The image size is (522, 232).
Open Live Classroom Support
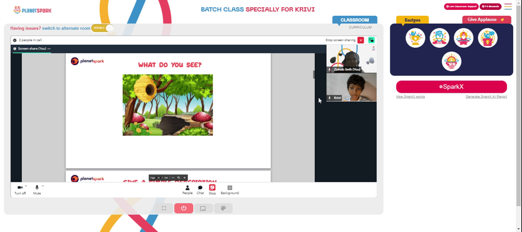coord(461,6)
